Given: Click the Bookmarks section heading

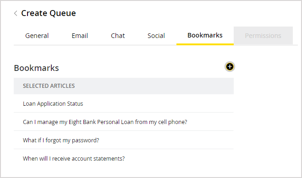Looking at the screenshot, I should [x=36, y=68].
